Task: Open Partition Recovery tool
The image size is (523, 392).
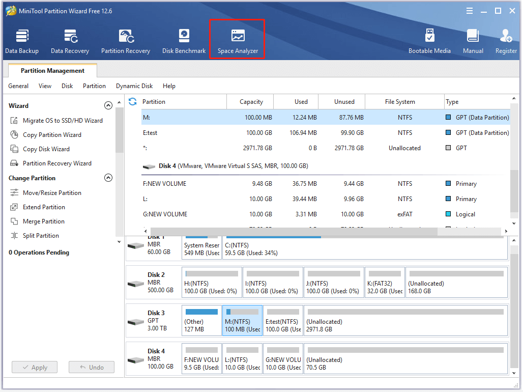Action: point(126,41)
